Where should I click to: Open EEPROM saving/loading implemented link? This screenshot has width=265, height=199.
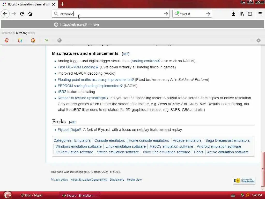tap(90, 86)
